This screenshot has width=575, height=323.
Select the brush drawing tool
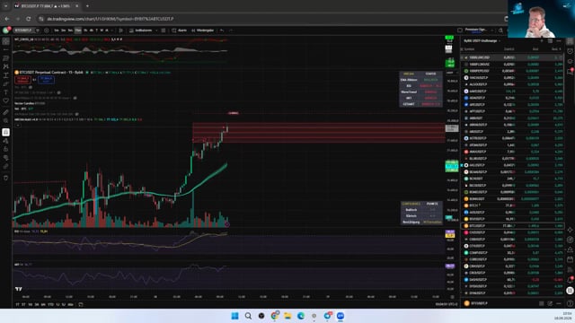tap(6, 83)
